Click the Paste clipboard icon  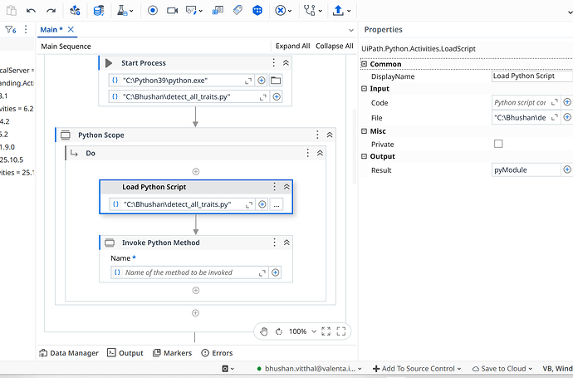[12, 10]
